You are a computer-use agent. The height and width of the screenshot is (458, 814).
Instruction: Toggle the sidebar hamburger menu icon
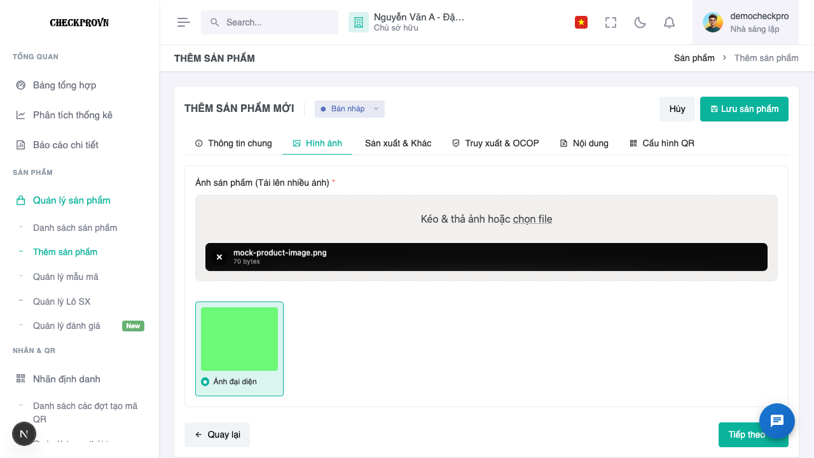point(184,22)
